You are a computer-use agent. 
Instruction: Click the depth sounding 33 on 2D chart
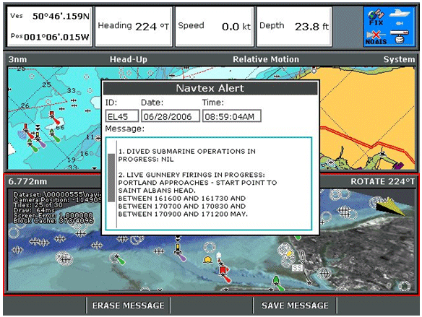click(72, 90)
